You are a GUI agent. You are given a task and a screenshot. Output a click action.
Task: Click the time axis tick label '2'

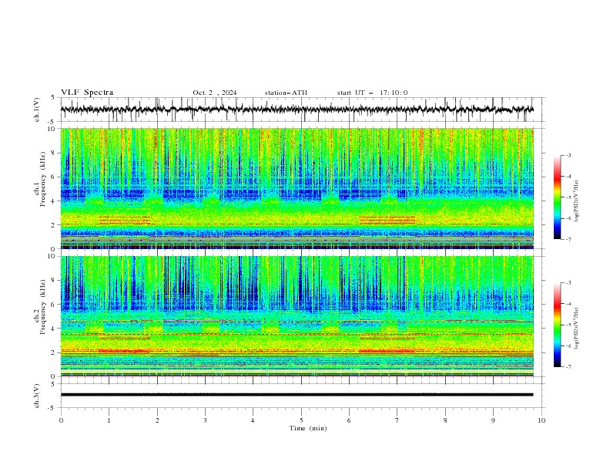[157, 420]
